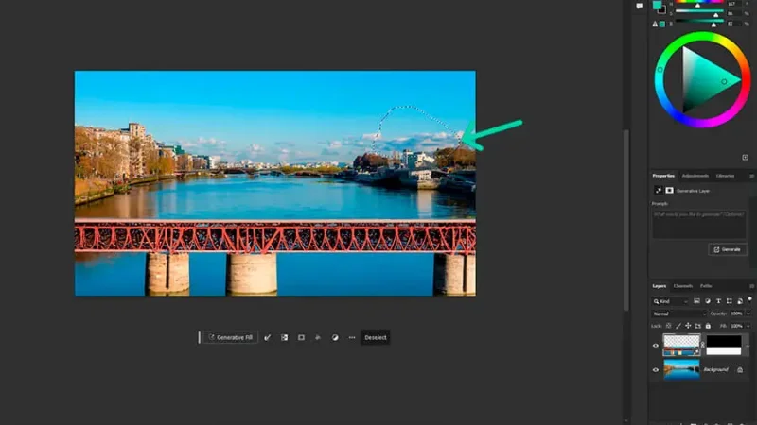The image size is (757, 425).
Task: Toggle lock image pixels brush icon
Action: pos(678,326)
